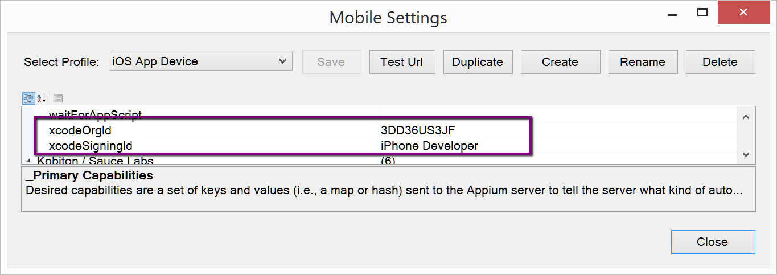The image size is (777, 275).
Task: Rename the selected profile
Action: pos(643,62)
